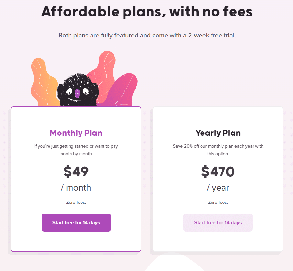This screenshot has height=271, width=293.
Task: Start the Monthly Plan 14-day free trial
Action: pyautogui.click(x=76, y=223)
